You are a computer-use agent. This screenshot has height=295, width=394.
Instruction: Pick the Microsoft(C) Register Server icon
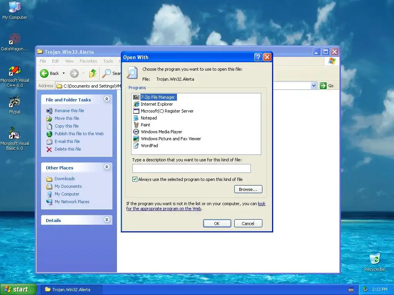tap(136, 111)
